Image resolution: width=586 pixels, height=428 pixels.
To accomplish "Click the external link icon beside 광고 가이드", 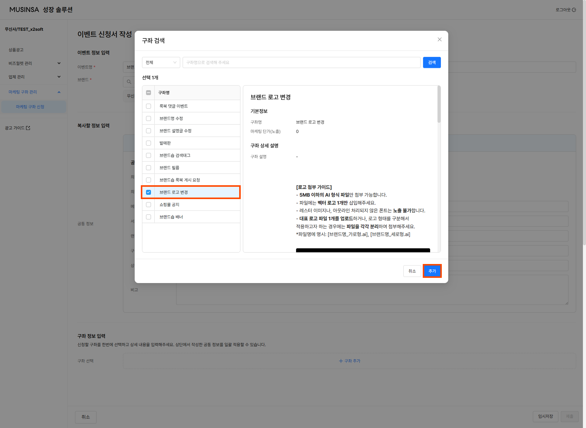I will click(x=28, y=128).
